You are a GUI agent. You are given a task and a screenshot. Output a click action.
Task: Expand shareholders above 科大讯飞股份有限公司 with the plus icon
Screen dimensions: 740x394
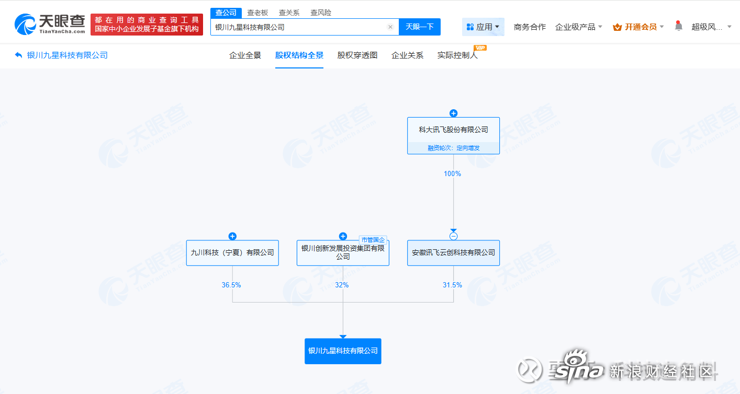453,113
